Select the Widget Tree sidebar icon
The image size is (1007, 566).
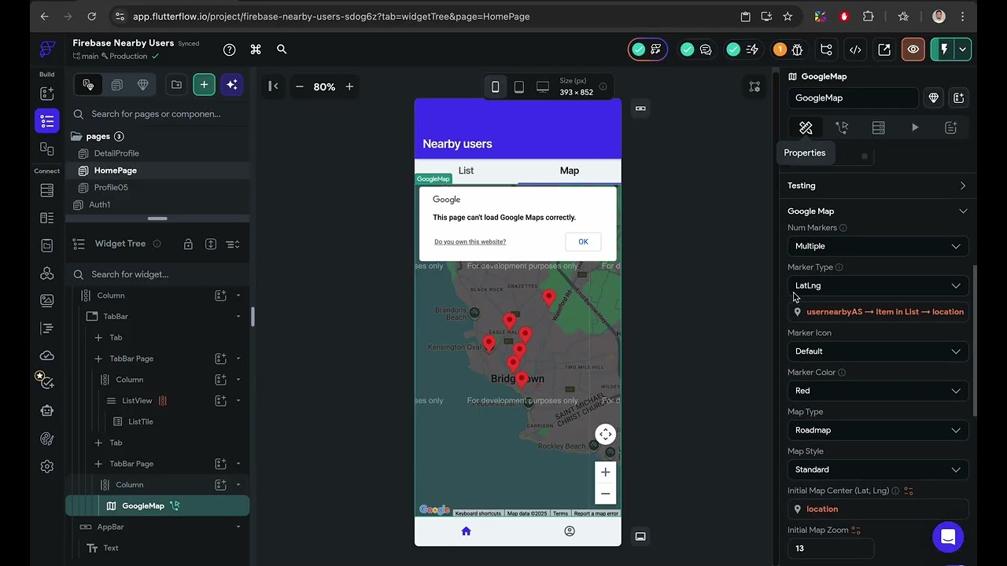pos(47,121)
